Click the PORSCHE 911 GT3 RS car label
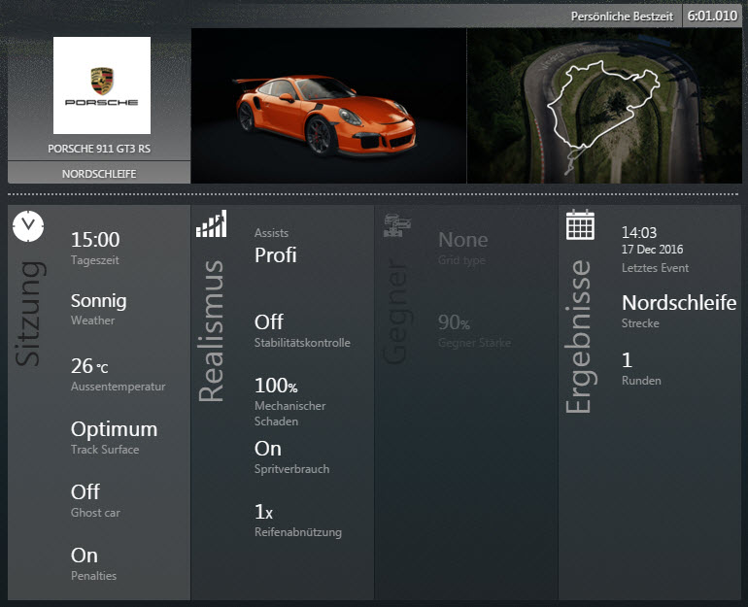The width and height of the screenshot is (748, 607). pyautogui.click(x=99, y=149)
